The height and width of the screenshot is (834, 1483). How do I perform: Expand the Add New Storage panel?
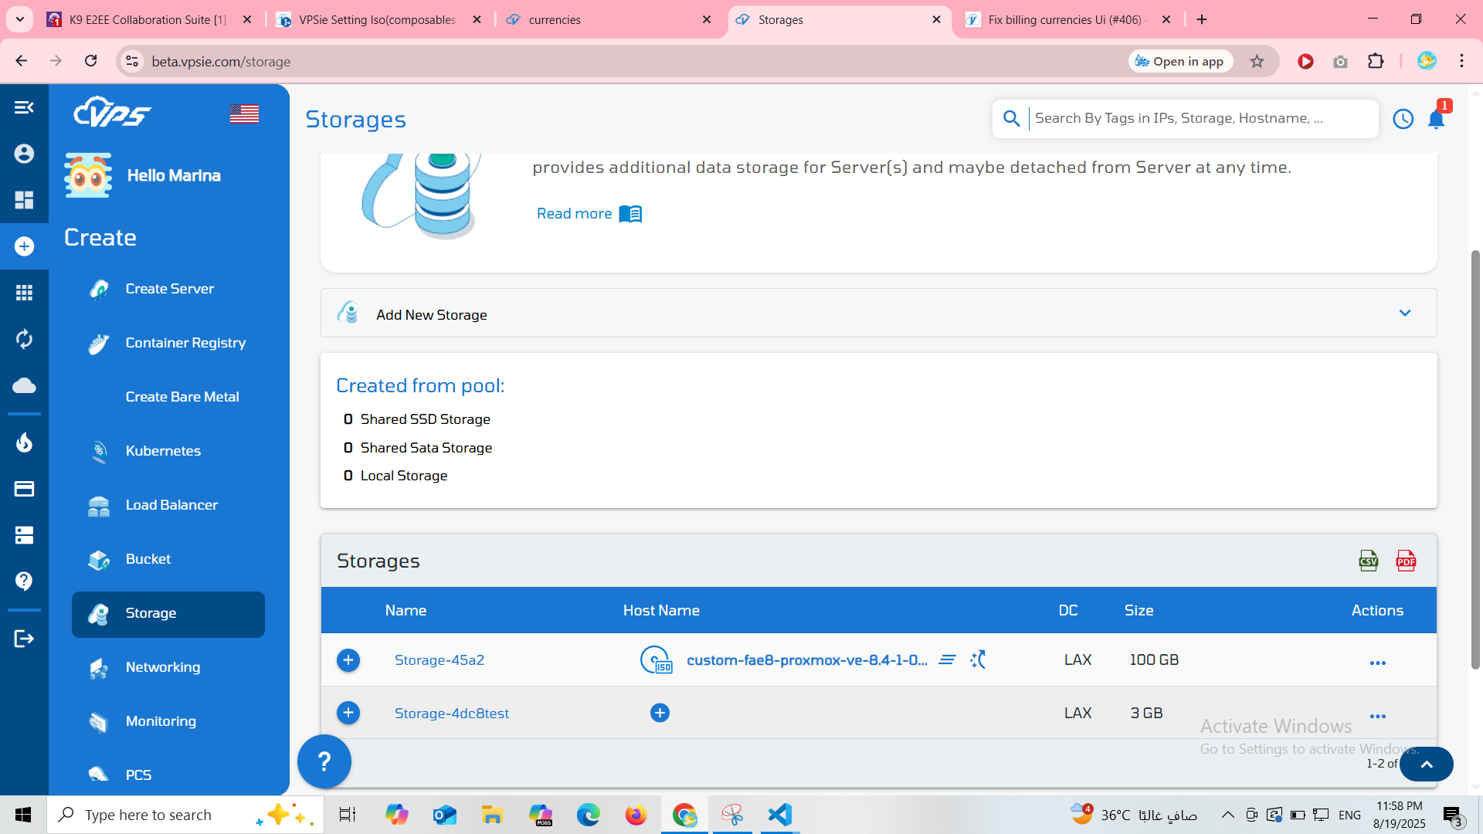point(1404,313)
